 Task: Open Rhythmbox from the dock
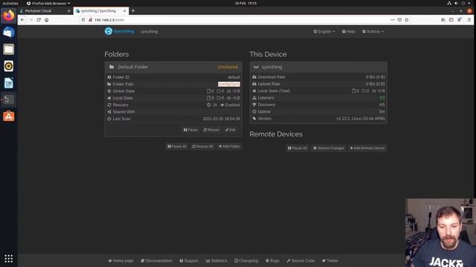pyautogui.click(x=8, y=66)
